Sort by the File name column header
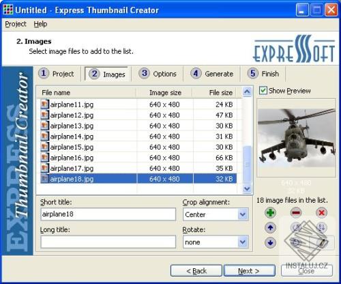 point(87,93)
